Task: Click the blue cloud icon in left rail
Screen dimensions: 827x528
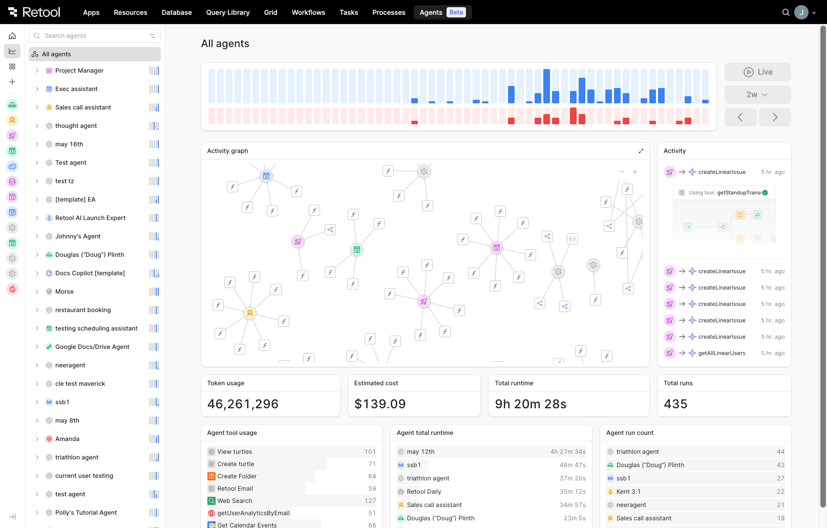Action: pos(12,166)
